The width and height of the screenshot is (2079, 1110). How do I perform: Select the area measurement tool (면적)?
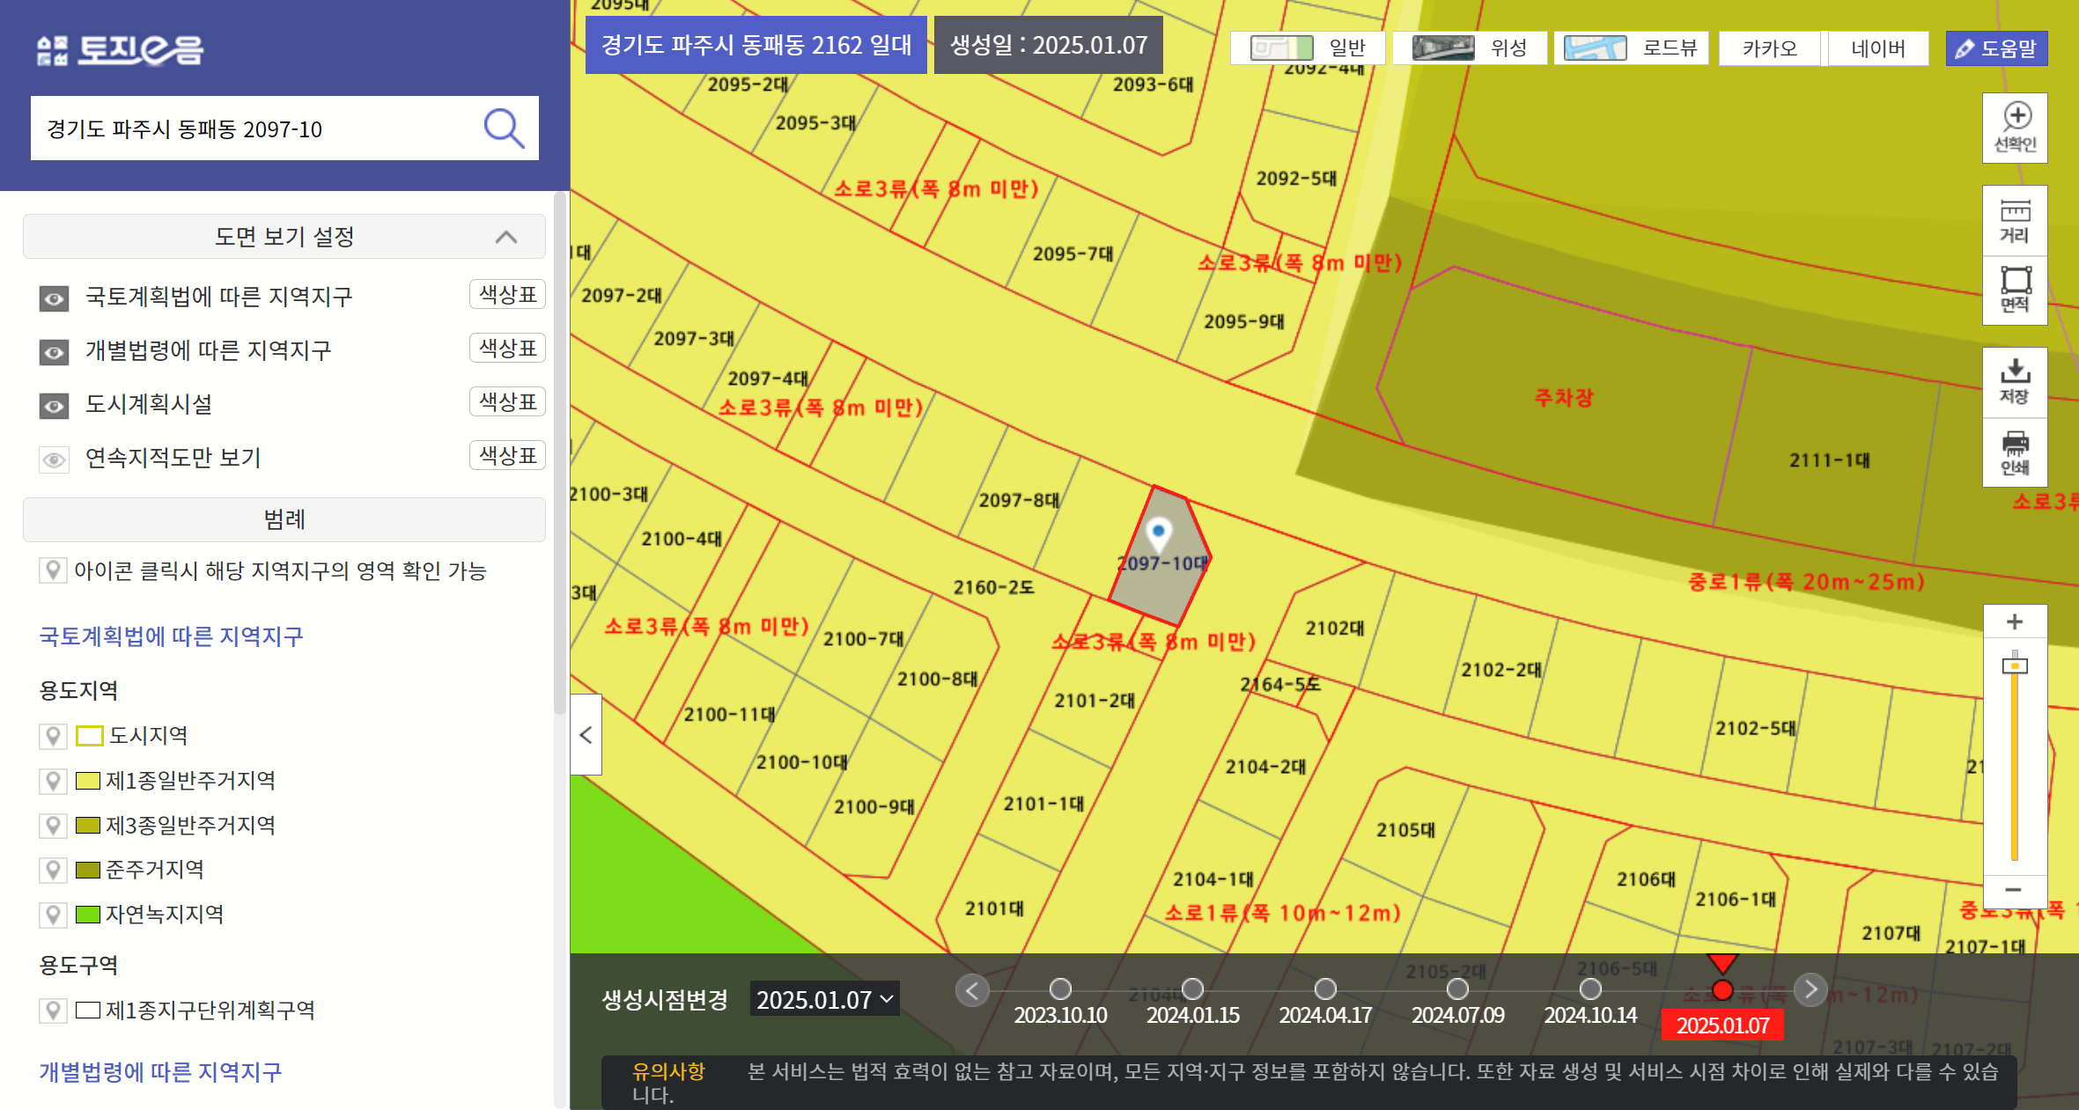[2014, 290]
